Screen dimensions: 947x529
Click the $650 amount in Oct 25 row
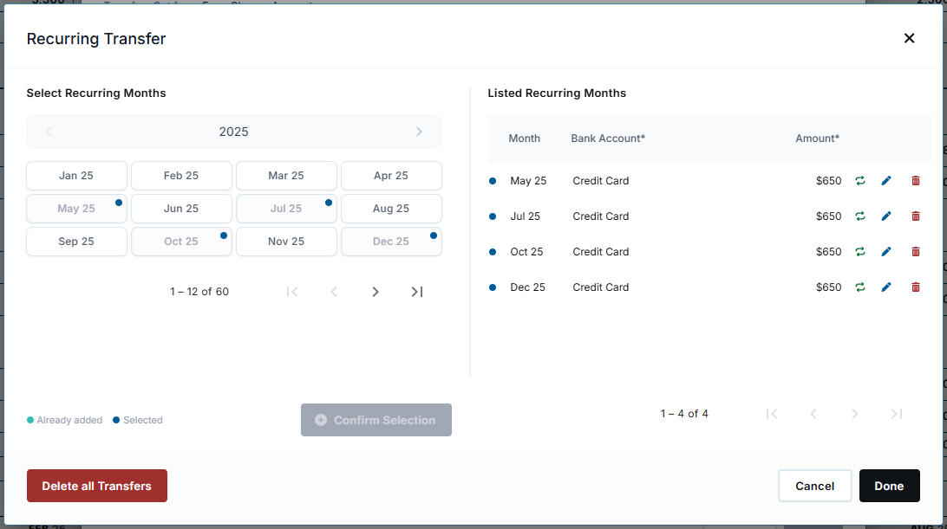point(829,252)
